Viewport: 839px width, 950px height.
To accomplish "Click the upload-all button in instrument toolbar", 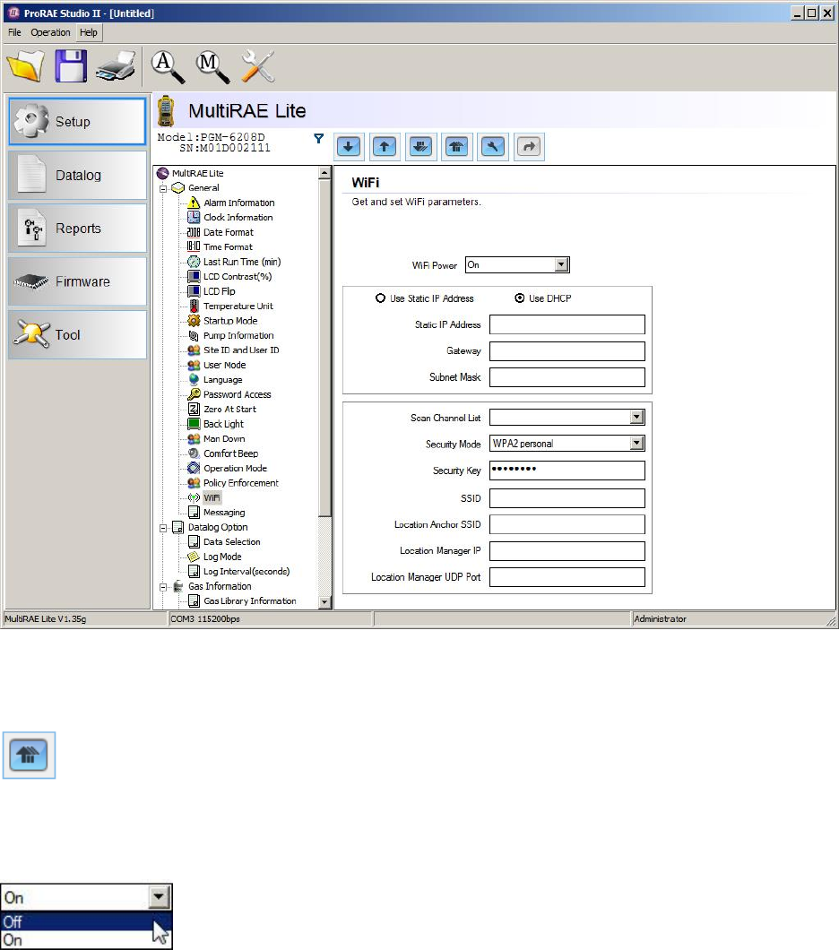I will tap(457, 147).
